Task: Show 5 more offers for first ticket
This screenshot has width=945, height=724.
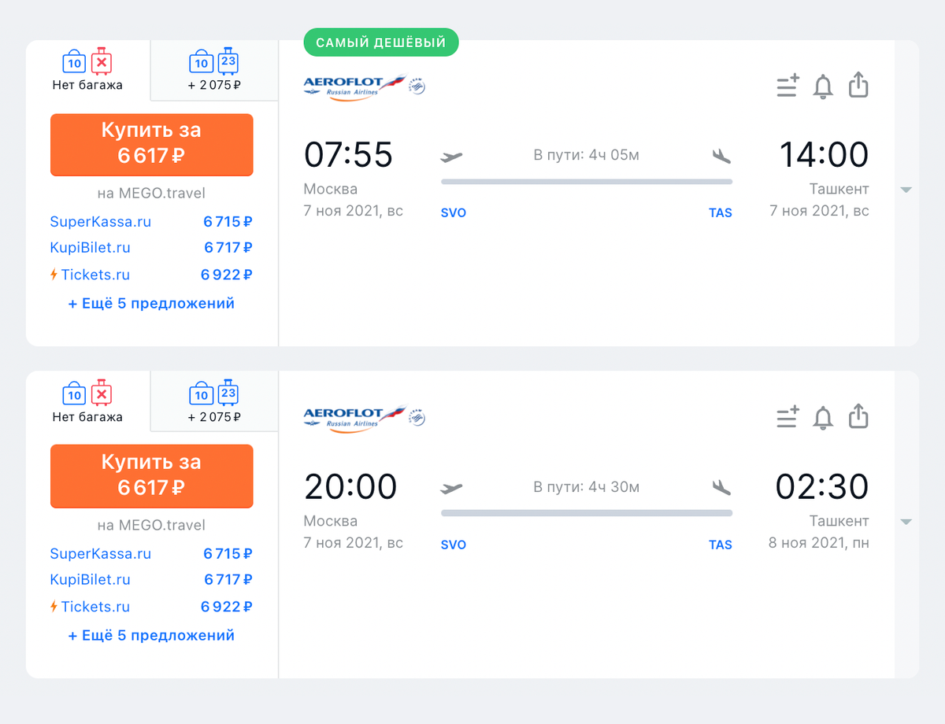Action: 151,303
